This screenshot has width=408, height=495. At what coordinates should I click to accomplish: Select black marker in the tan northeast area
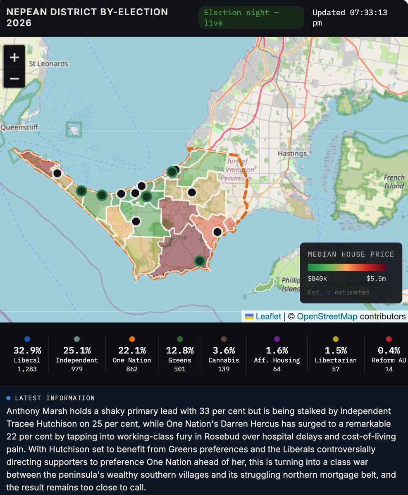click(x=192, y=192)
